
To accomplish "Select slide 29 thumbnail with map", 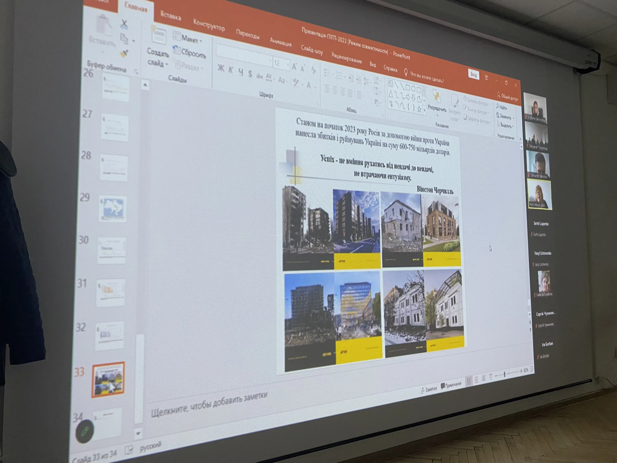I will 113,209.
